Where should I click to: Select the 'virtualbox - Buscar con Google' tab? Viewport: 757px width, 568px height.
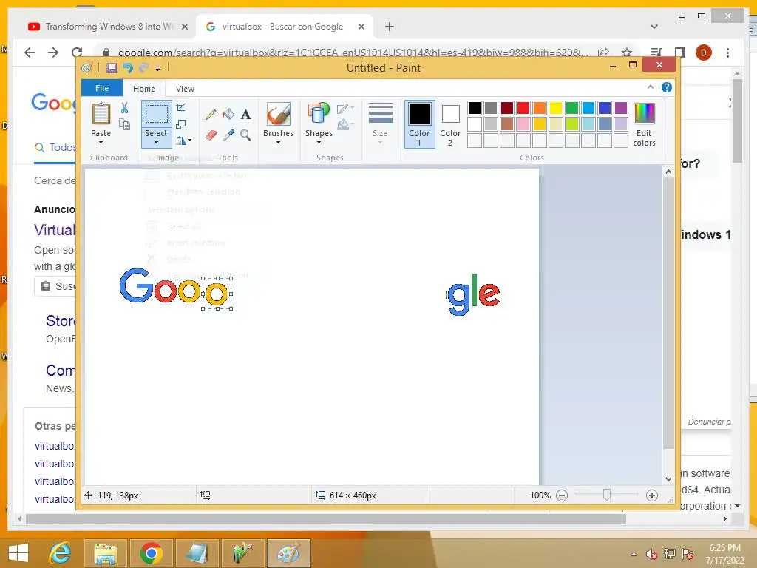point(282,27)
